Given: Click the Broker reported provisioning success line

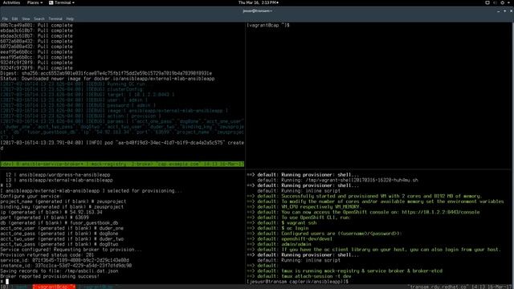Looking at the screenshot, I should (50, 276).
